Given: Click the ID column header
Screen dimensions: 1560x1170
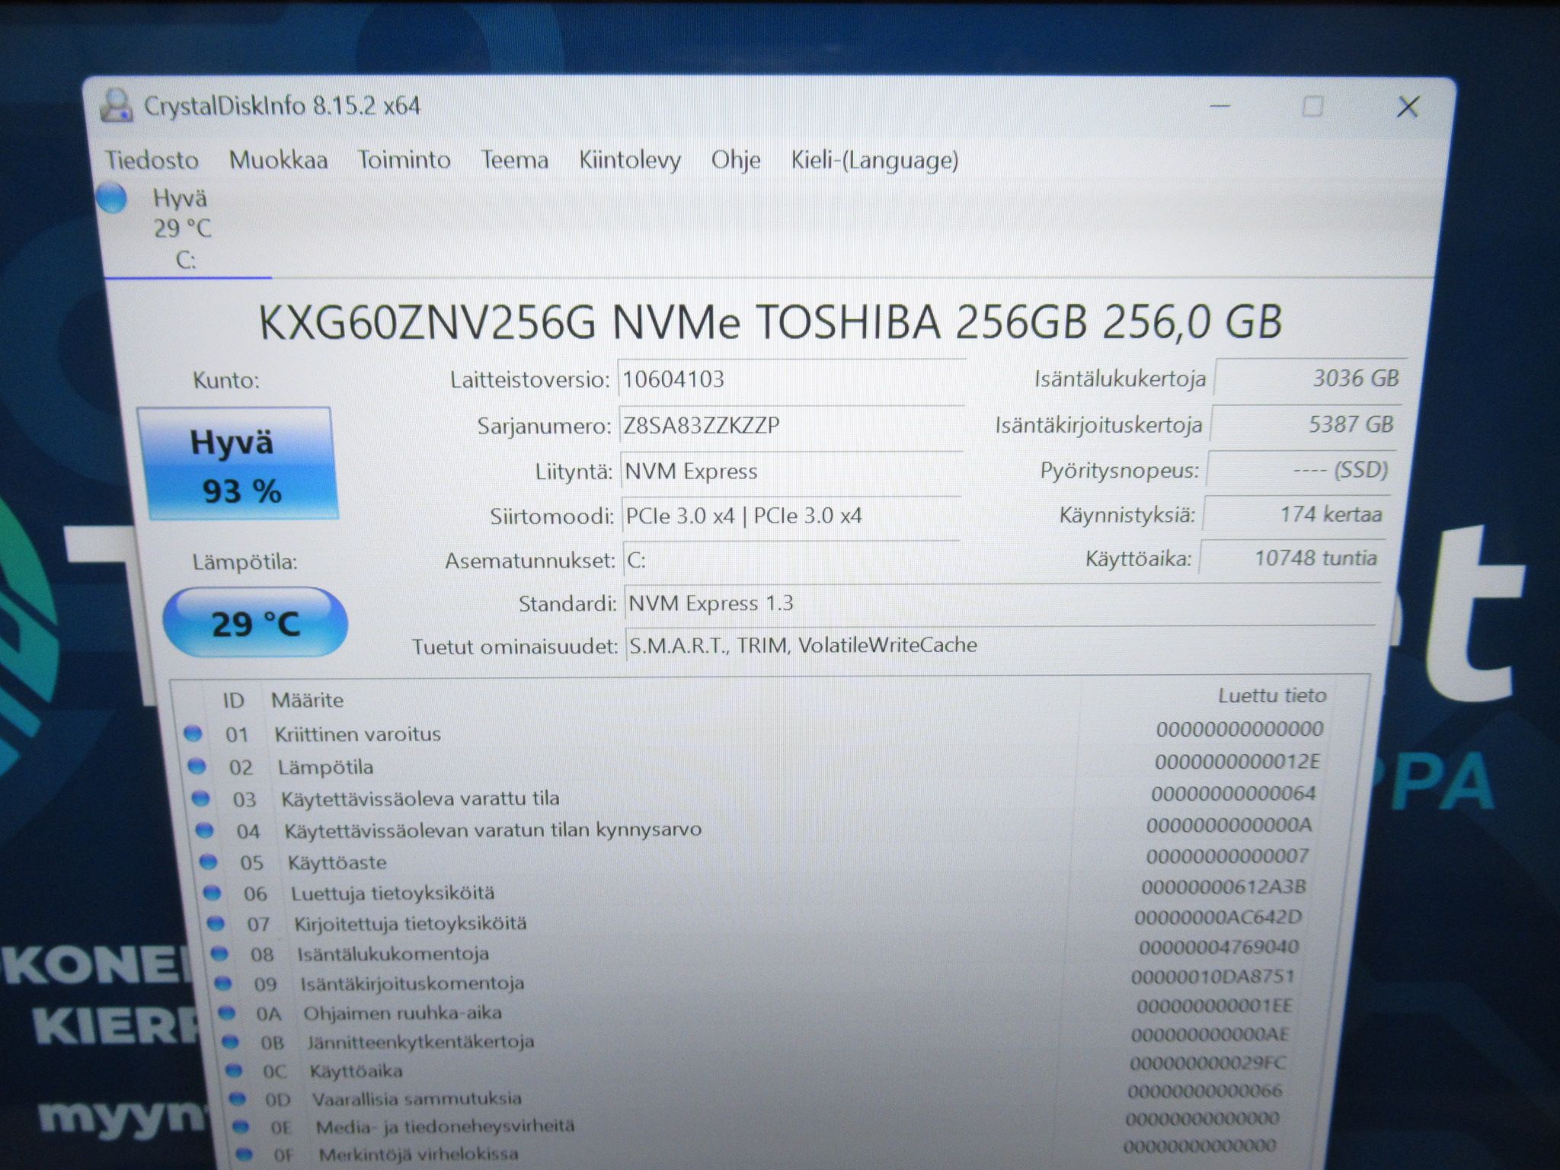Looking at the screenshot, I should pos(233,700).
